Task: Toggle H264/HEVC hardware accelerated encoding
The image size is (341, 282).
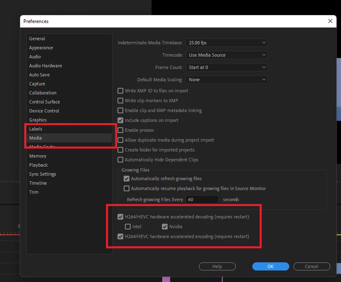Action: click(120, 236)
